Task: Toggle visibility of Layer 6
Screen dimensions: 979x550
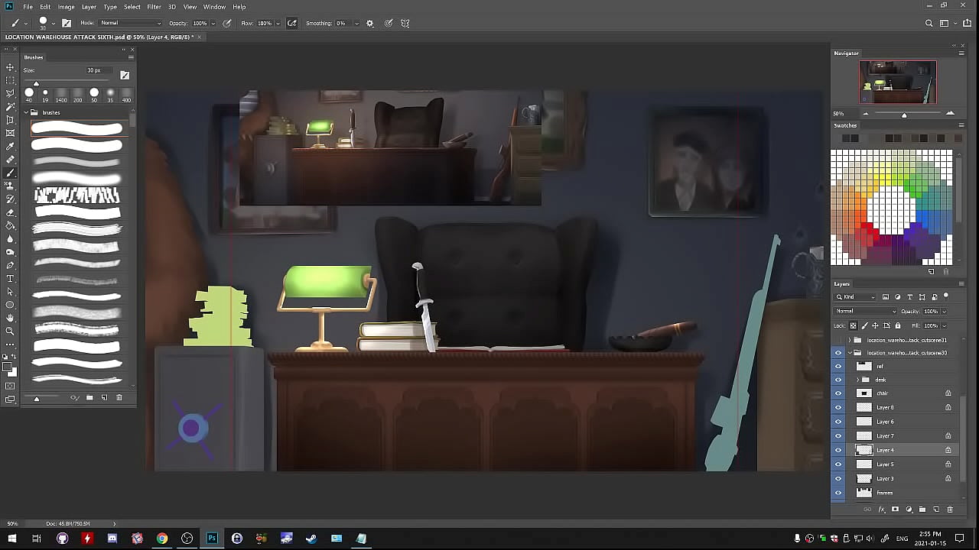Action: click(x=838, y=422)
